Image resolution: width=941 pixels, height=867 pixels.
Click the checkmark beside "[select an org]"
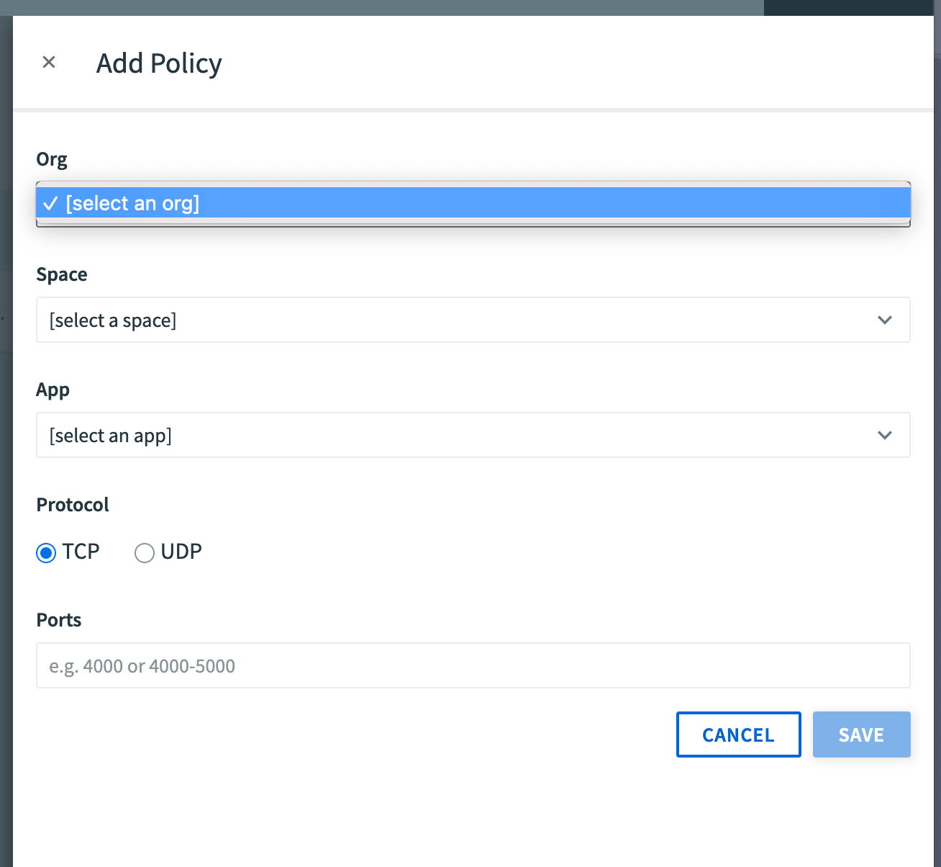[50, 204]
